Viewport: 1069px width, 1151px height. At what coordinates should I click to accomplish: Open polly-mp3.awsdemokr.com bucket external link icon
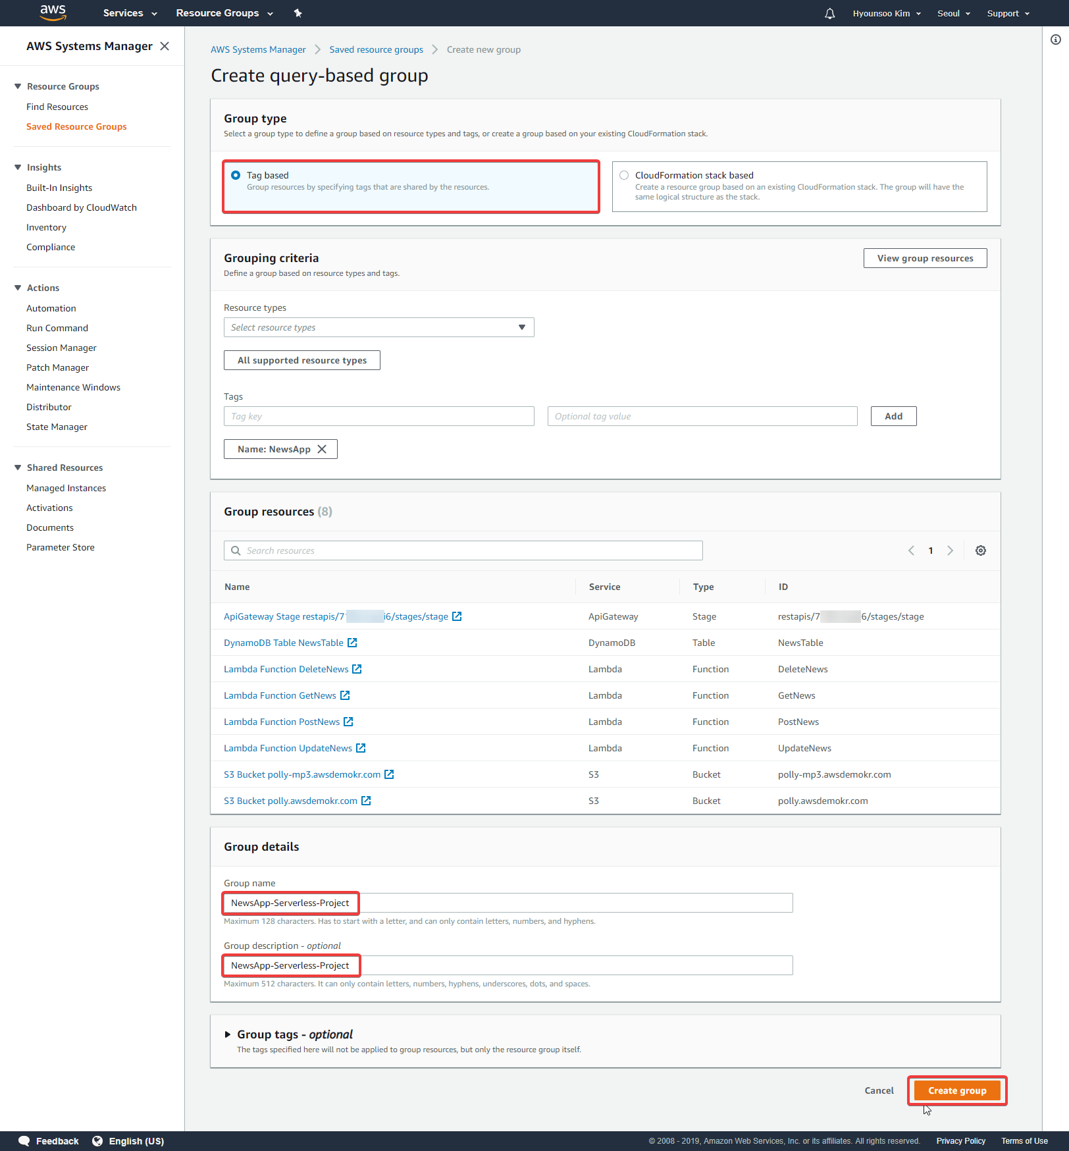tap(389, 774)
